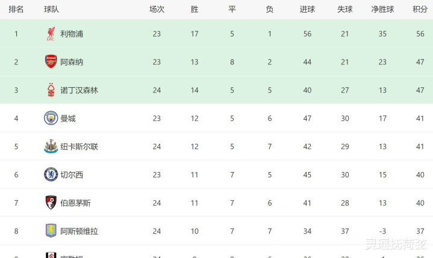Open the 阿森纳 team name link
This screenshot has height=258, width=433.
click(x=72, y=62)
